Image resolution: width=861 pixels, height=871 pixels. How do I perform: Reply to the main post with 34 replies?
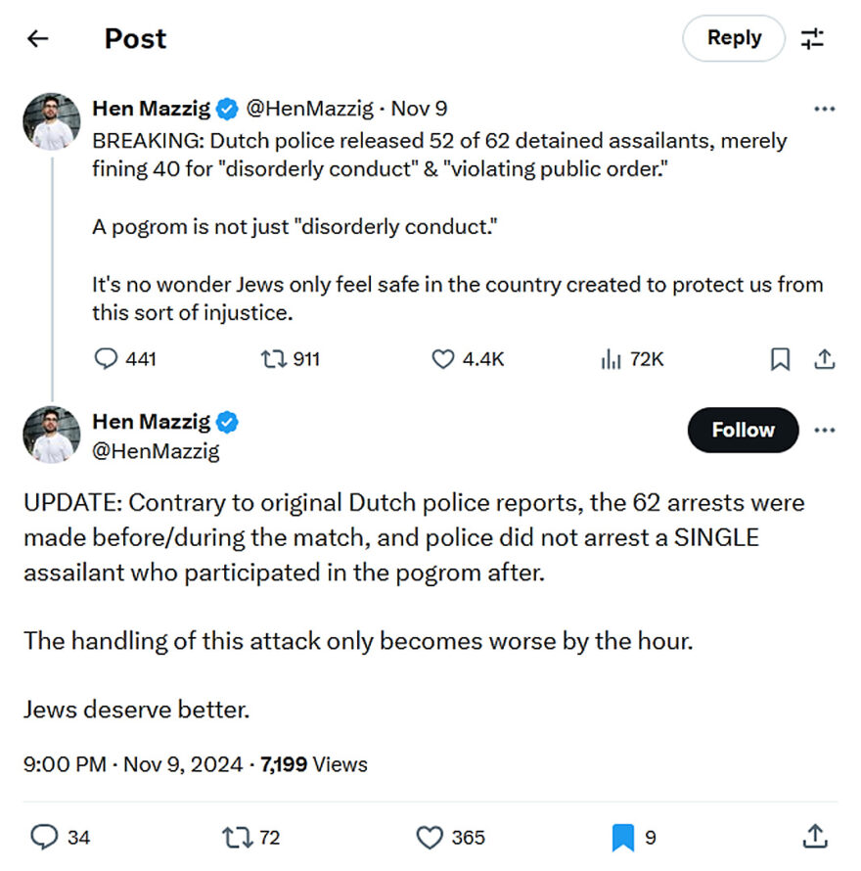coord(45,837)
